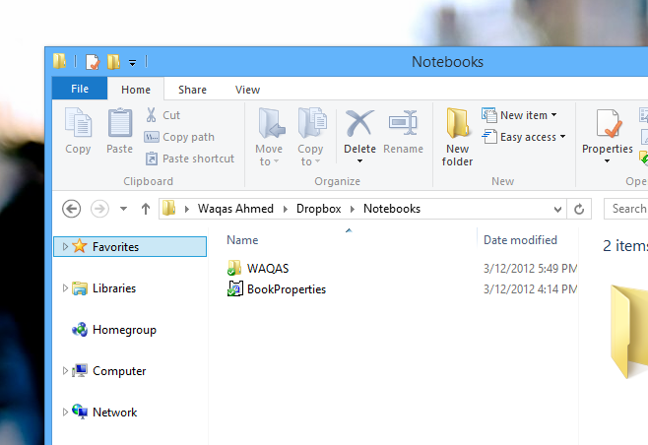The height and width of the screenshot is (445, 648).
Task: Click the Back navigation arrow
Action: (71, 209)
